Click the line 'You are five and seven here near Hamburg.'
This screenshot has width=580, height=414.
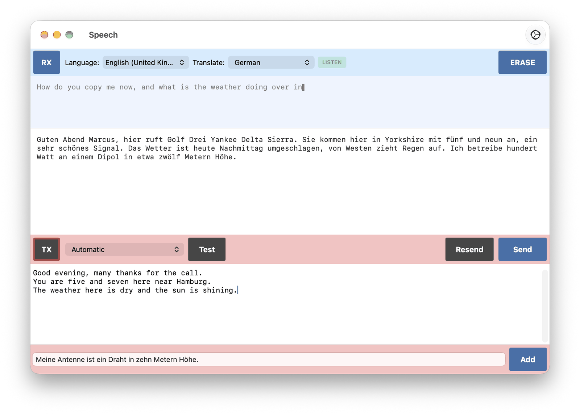pyautogui.click(x=122, y=282)
